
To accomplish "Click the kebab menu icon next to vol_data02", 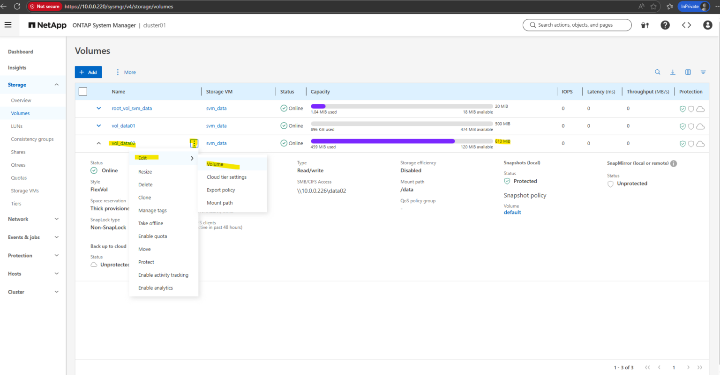I will pyautogui.click(x=194, y=143).
